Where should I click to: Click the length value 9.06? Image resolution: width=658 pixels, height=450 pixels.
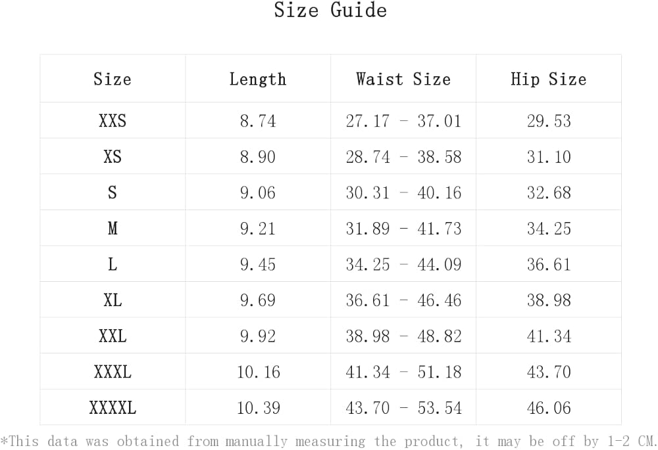coord(258,192)
